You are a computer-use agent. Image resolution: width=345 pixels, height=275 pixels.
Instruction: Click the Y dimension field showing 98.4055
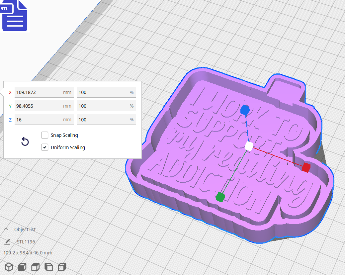tap(43, 106)
